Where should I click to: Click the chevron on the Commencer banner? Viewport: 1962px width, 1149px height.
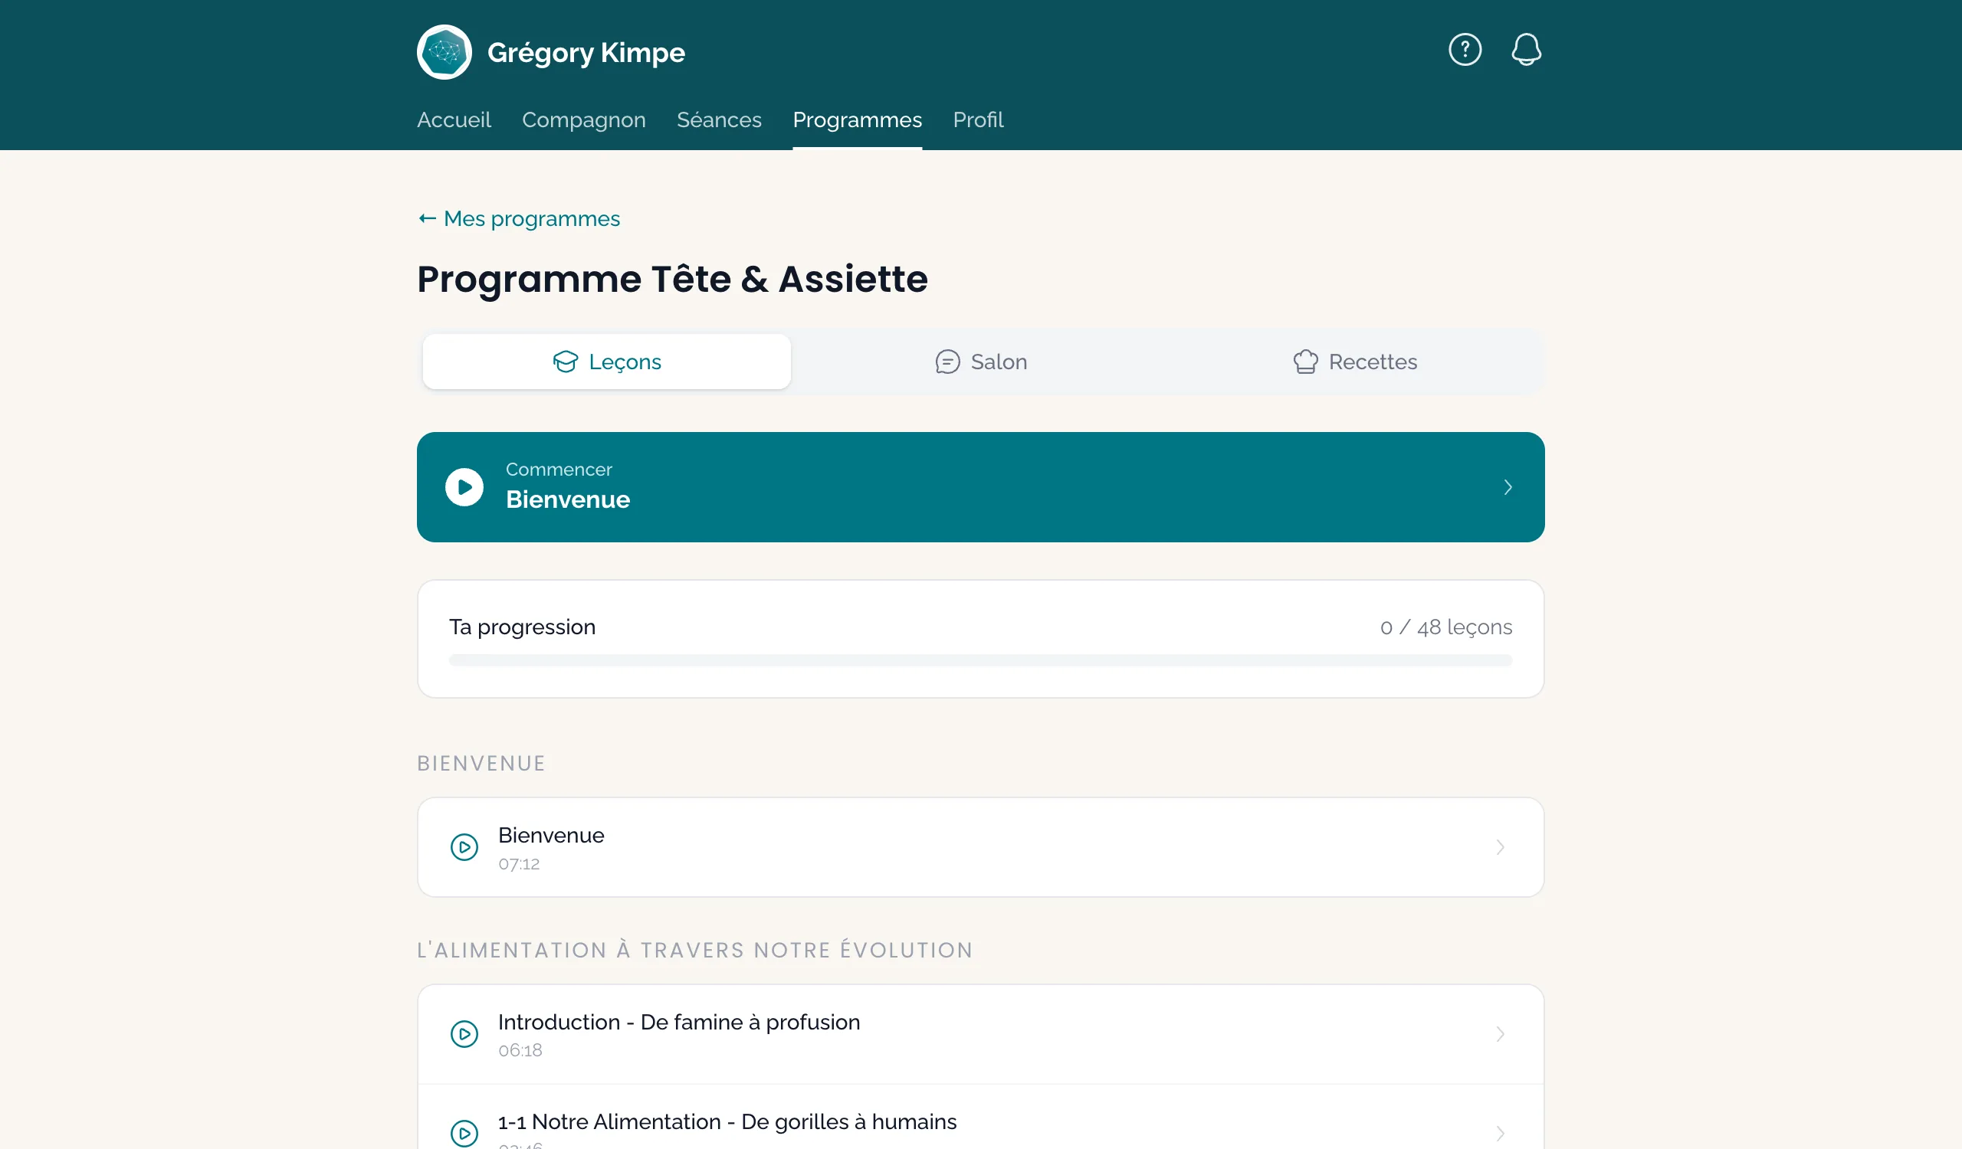(x=1508, y=487)
